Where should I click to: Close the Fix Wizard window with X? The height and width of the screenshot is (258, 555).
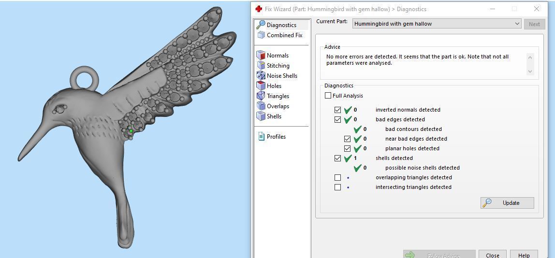click(537, 9)
